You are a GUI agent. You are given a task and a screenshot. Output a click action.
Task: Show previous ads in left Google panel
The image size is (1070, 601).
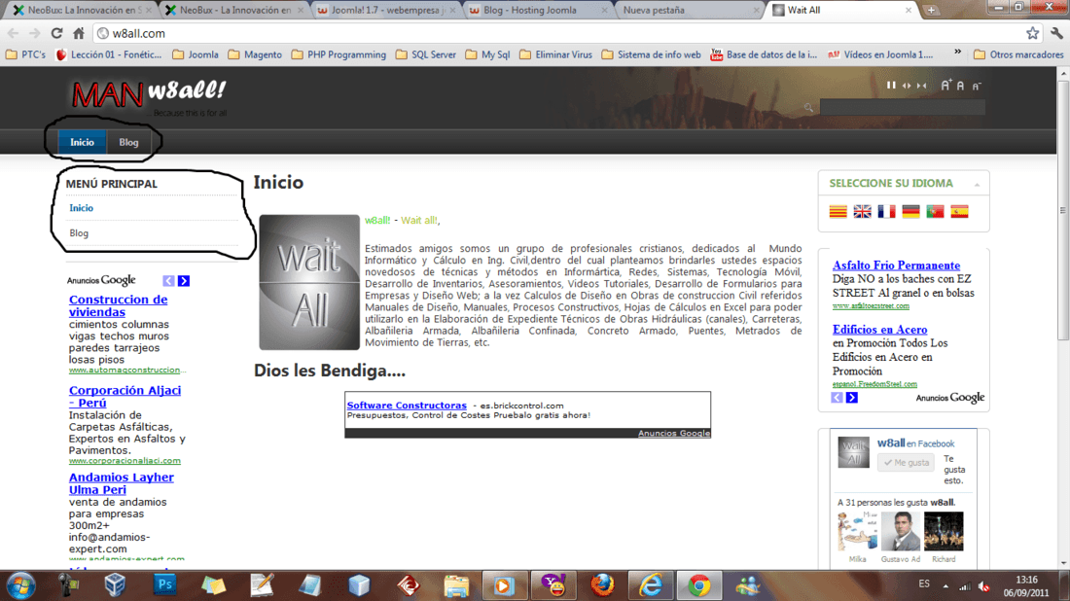click(x=168, y=281)
